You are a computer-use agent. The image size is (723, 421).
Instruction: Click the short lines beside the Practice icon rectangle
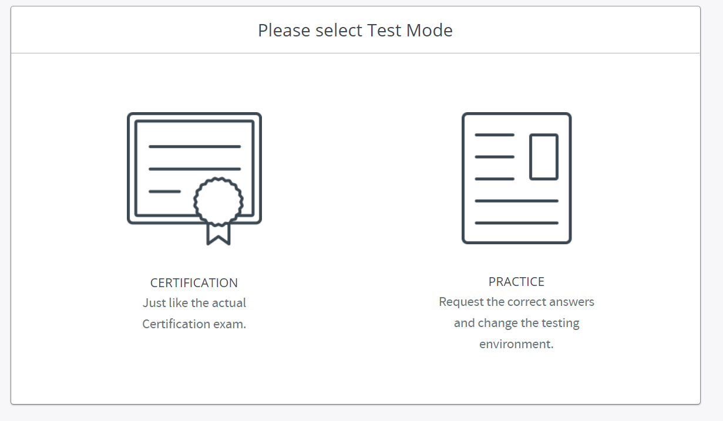click(x=495, y=157)
